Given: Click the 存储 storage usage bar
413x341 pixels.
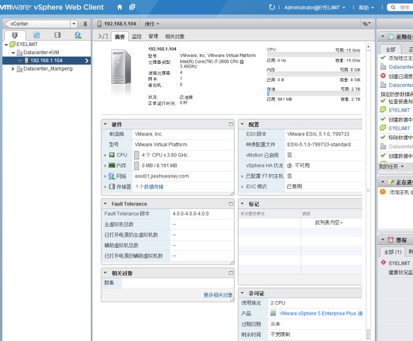Looking at the screenshot, I should 314,94.
